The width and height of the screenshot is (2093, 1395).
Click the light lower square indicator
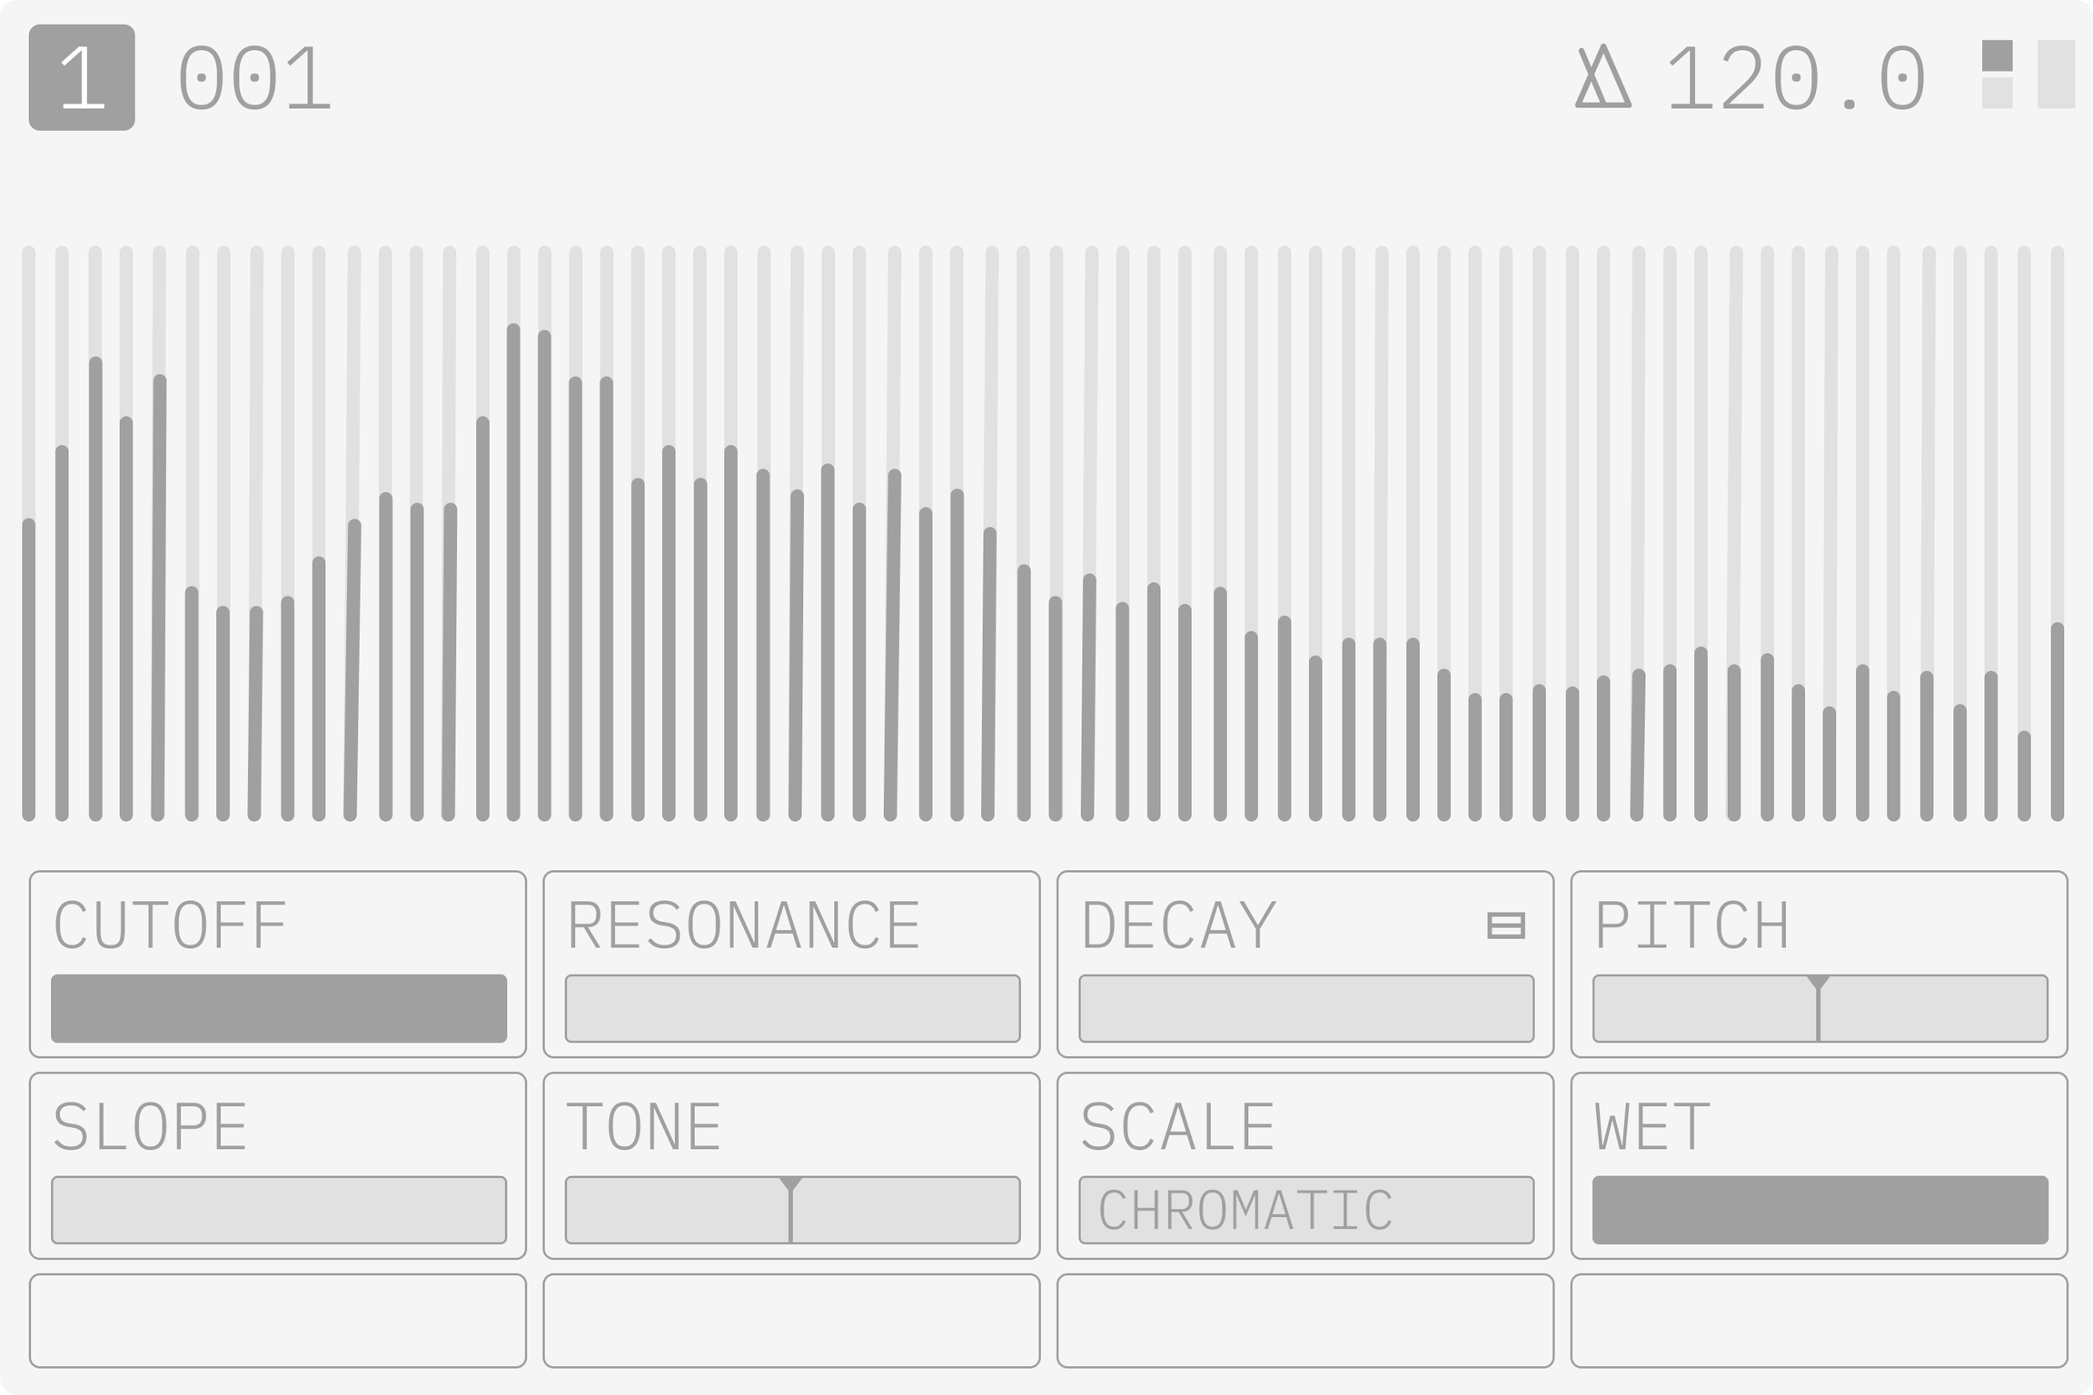(x=1997, y=93)
